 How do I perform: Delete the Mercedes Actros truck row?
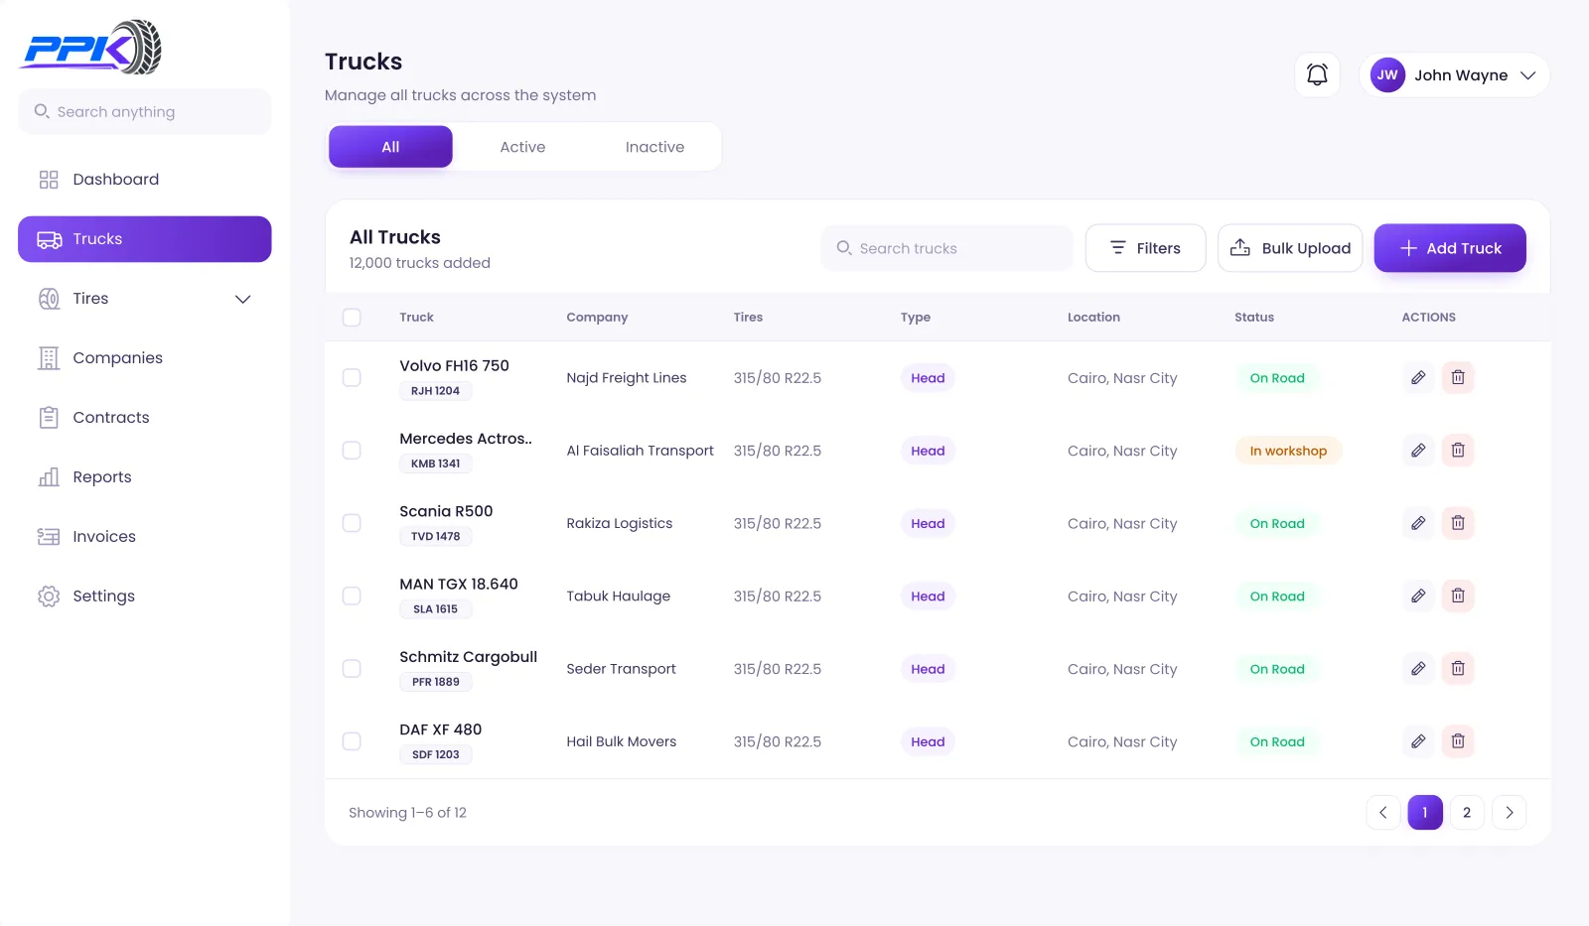pyautogui.click(x=1458, y=451)
